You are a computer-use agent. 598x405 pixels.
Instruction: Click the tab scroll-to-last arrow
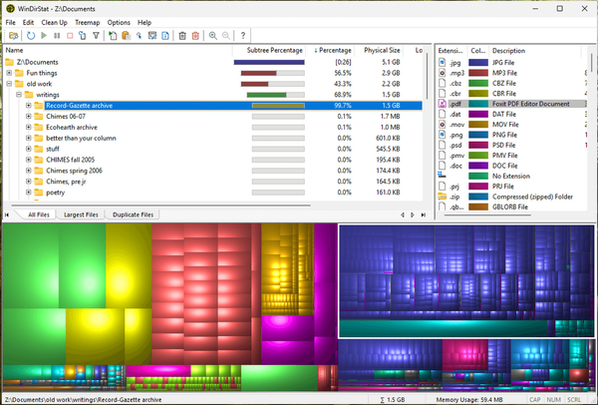point(424,214)
